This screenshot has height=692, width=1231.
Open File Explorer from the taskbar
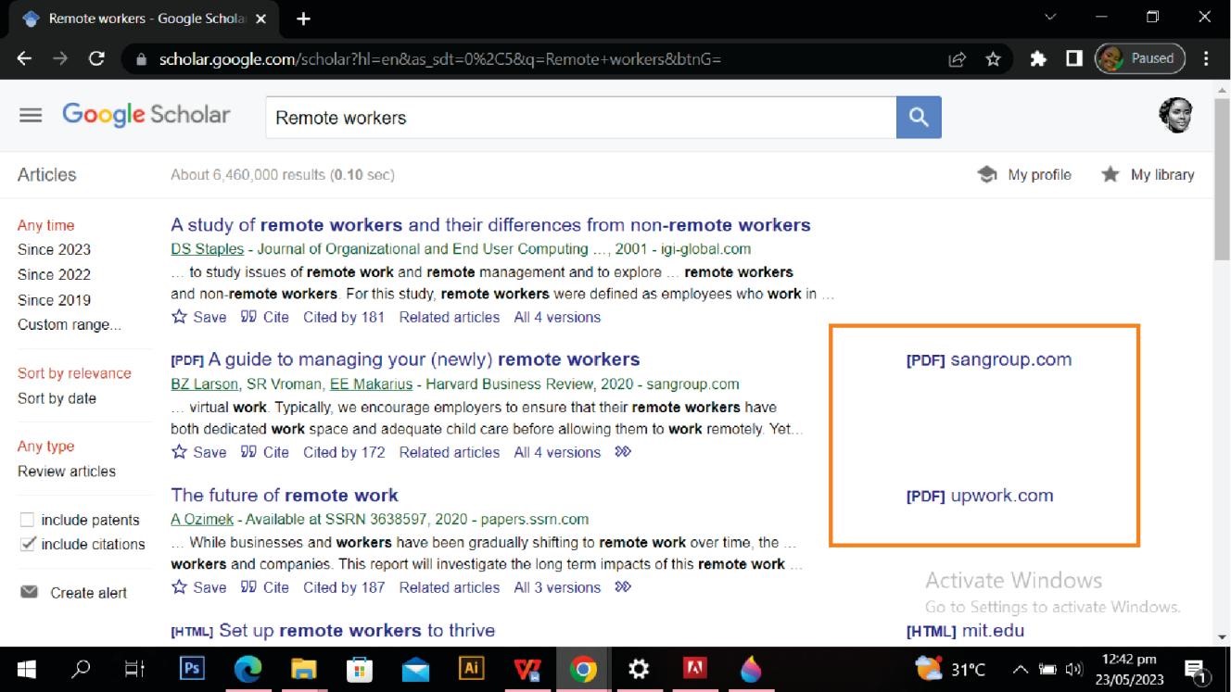point(304,670)
